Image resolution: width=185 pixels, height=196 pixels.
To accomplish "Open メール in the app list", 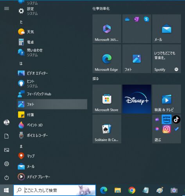I will point(52,167).
